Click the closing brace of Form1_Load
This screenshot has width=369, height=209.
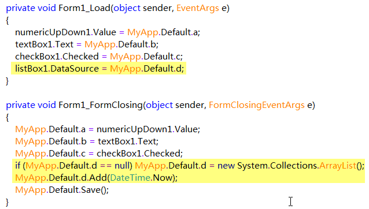click(8, 81)
